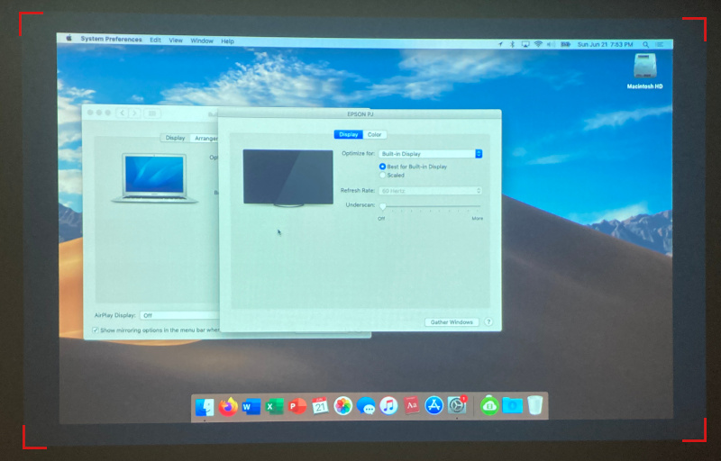Open the Help menu
Screen dimensions: 721x461
point(228,41)
